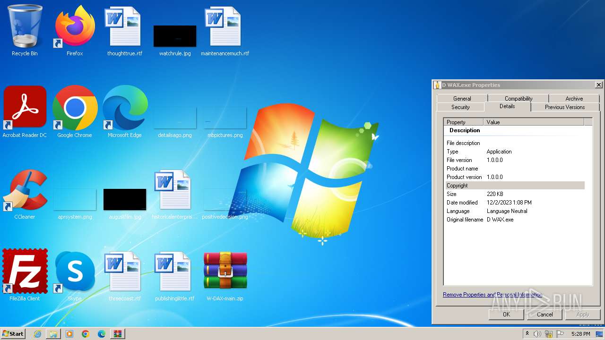Open the Recycle Bin desktop icon

click(x=25, y=31)
